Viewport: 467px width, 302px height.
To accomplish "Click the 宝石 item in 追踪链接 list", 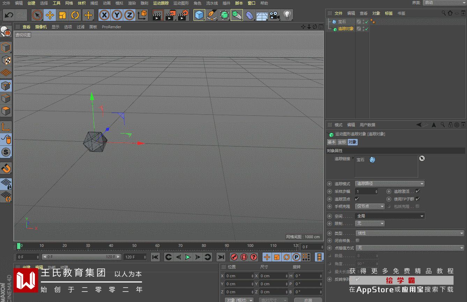I will [x=361, y=160].
